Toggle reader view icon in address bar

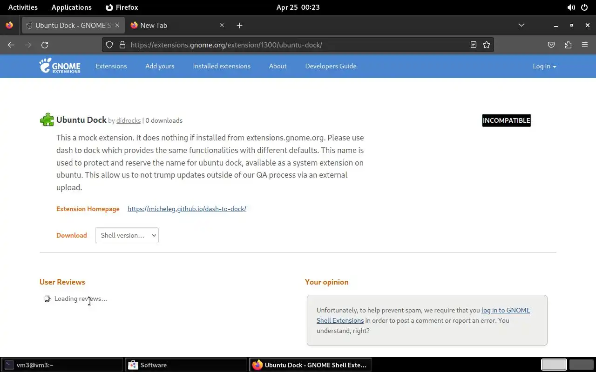click(473, 45)
